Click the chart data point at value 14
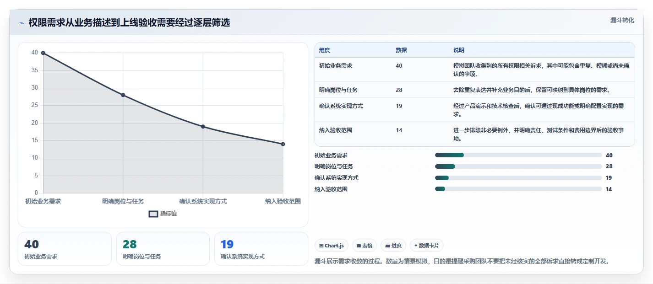Image resolution: width=653 pixels, height=284 pixels. (283, 144)
